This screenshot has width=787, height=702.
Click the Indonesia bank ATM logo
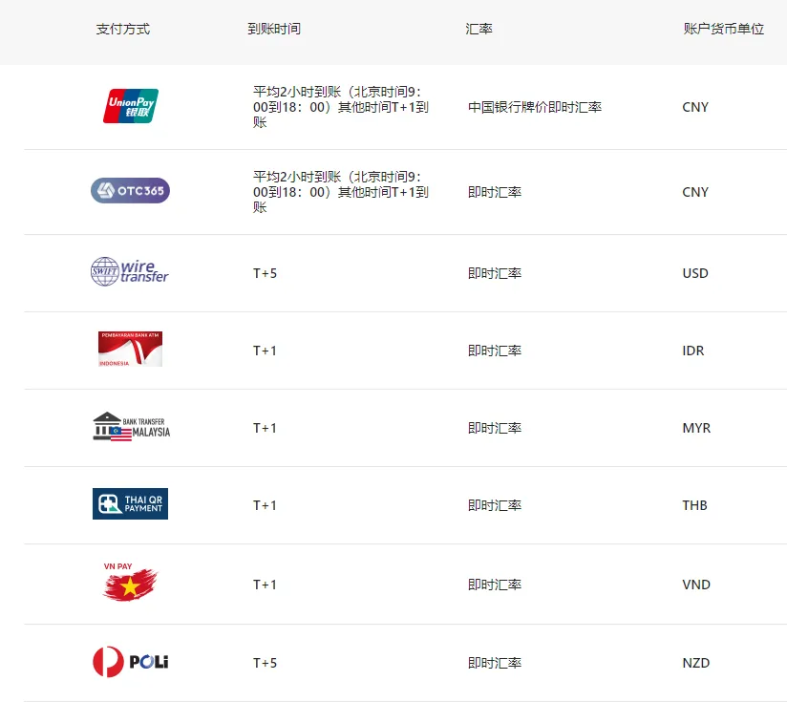[x=131, y=350]
